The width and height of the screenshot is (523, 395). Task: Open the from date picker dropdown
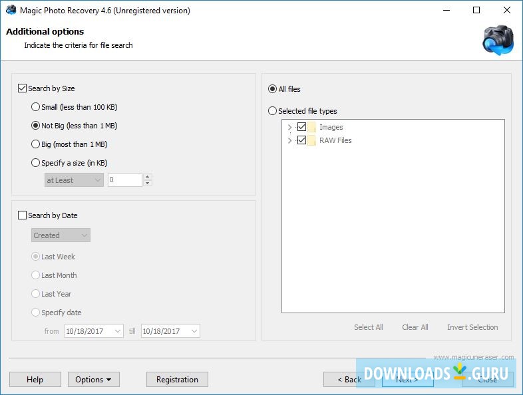117,331
